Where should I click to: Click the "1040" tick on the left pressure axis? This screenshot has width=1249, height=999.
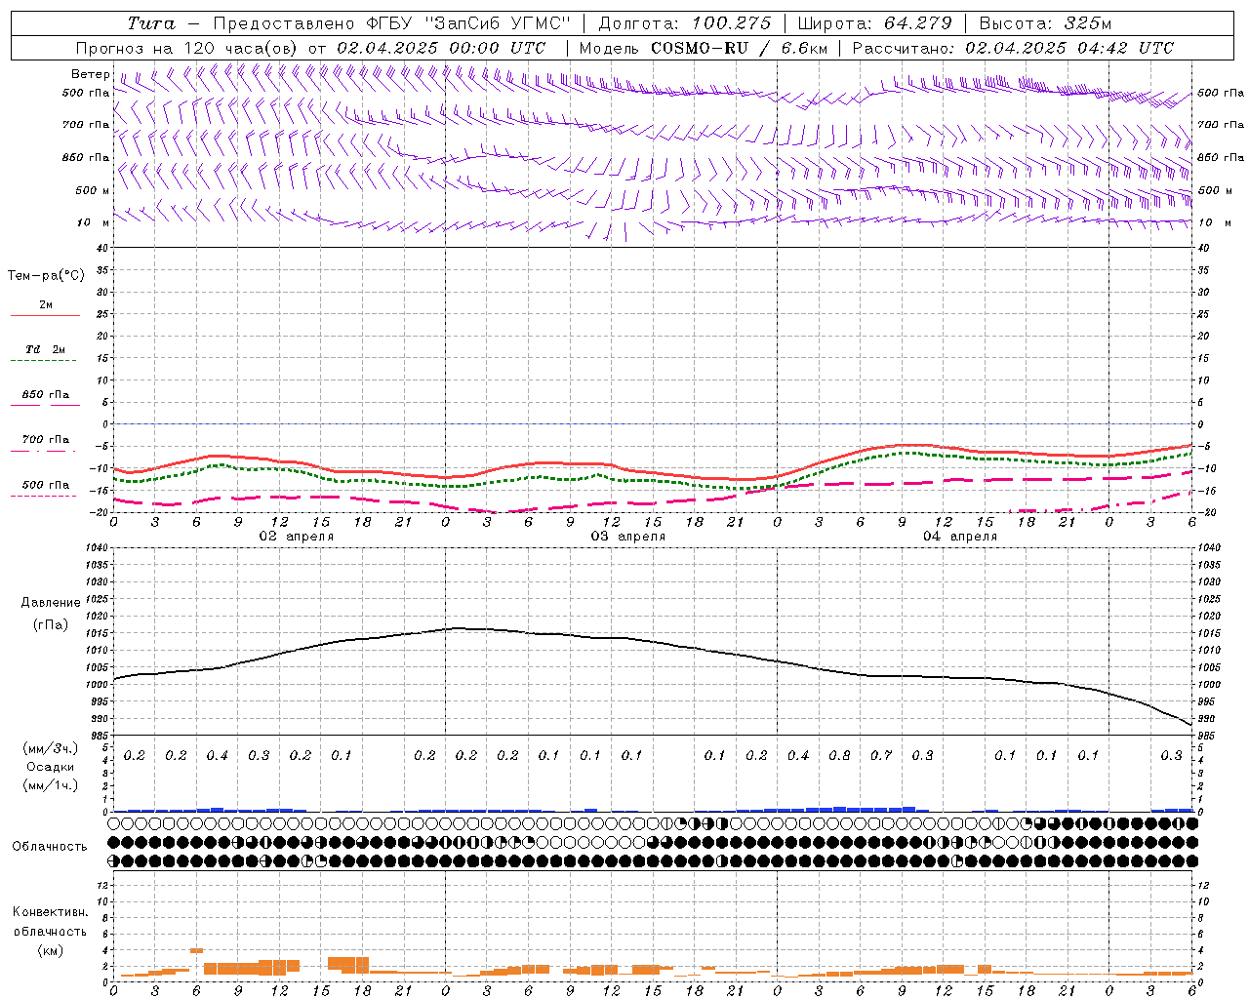pos(99,548)
